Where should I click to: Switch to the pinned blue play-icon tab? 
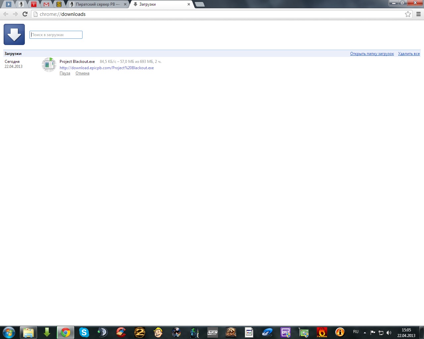[9, 4]
